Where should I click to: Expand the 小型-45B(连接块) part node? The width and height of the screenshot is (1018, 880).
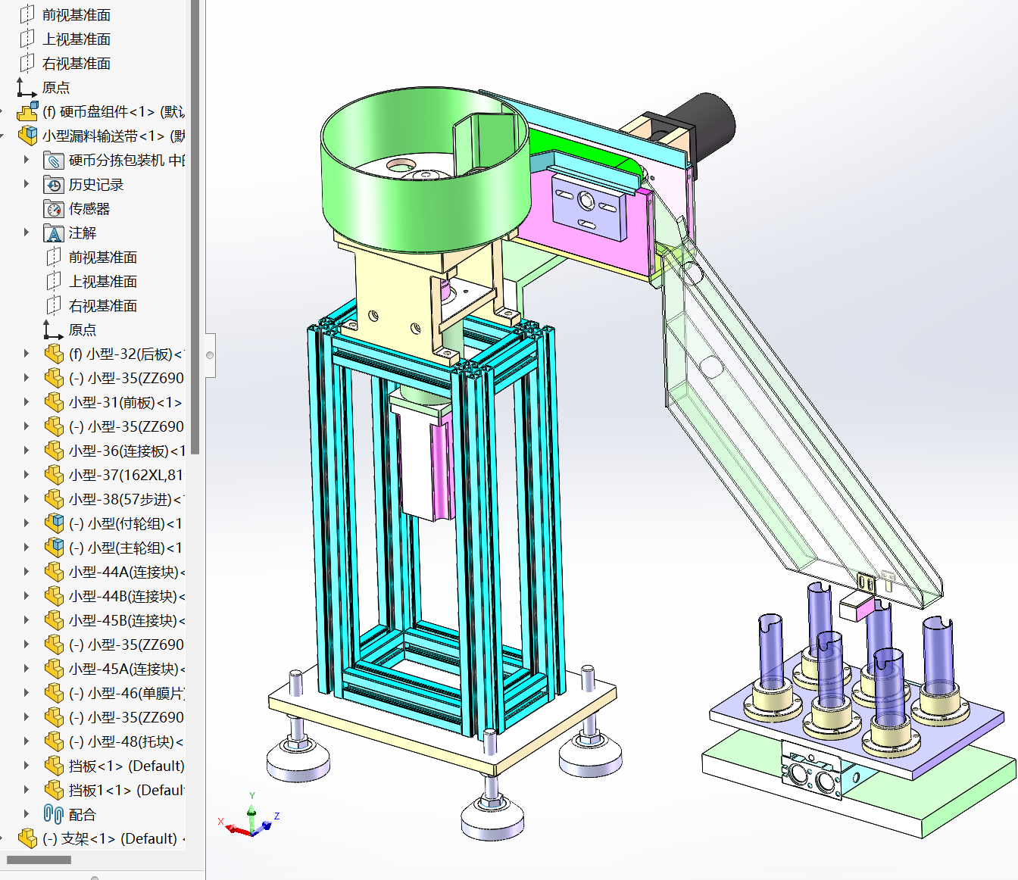pos(27,620)
